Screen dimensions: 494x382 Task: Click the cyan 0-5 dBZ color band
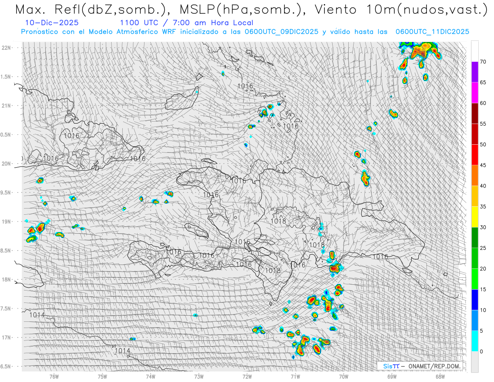pos(475,341)
